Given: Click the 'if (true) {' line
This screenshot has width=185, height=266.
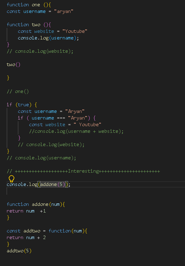Looking at the screenshot, I should tap(22, 105).
